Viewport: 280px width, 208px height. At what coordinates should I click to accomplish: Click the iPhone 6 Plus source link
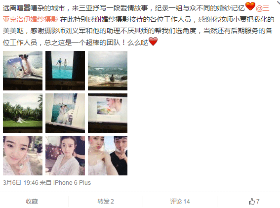(x=72, y=182)
